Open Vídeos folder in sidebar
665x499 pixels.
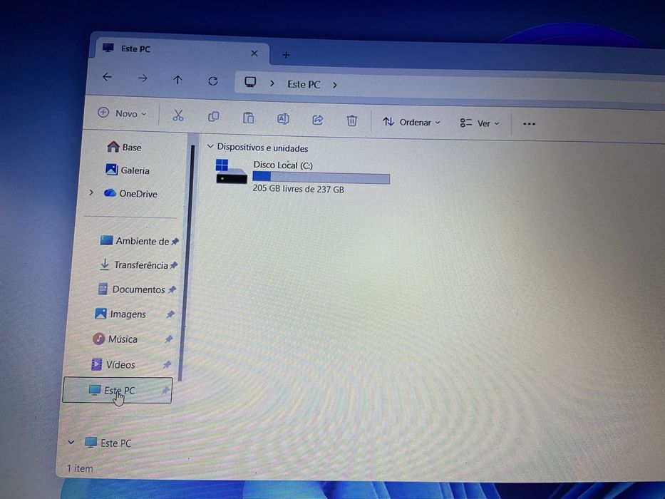[x=113, y=364]
